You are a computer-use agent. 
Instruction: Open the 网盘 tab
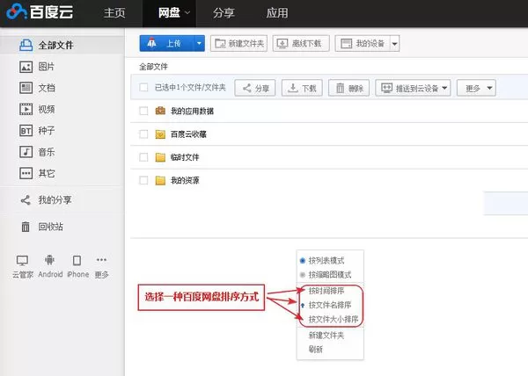click(169, 13)
